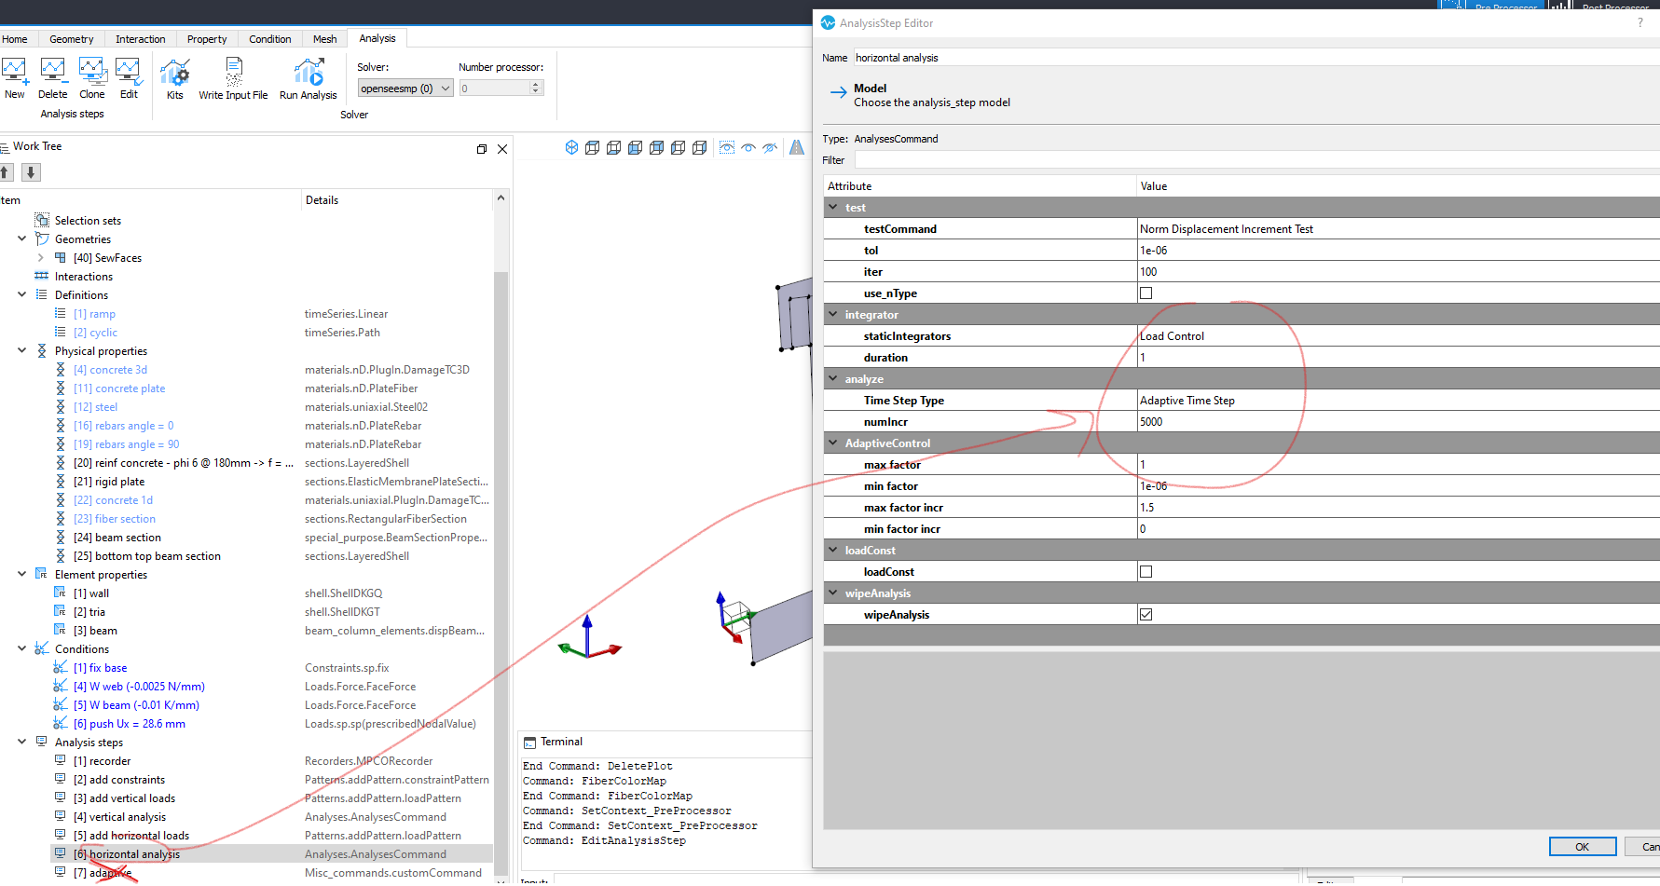Click the Delete analysis step icon
The width and height of the screenshot is (1660, 886).
pyautogui.click(x=53, y=71)
